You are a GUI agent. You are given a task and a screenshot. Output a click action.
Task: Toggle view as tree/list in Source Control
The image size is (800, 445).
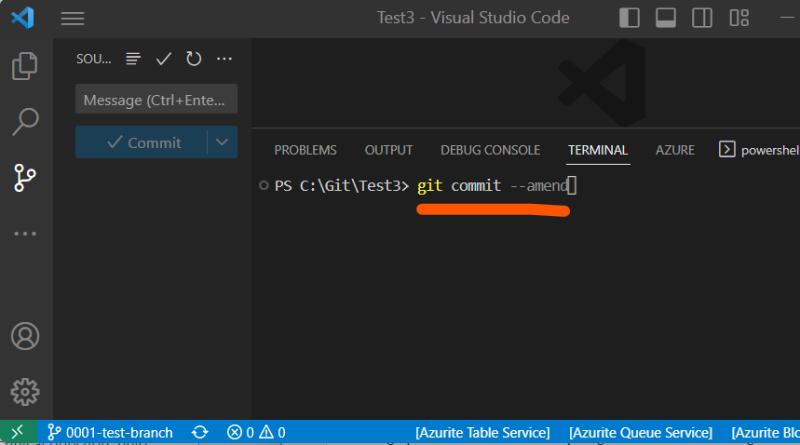tap(133, 59)
